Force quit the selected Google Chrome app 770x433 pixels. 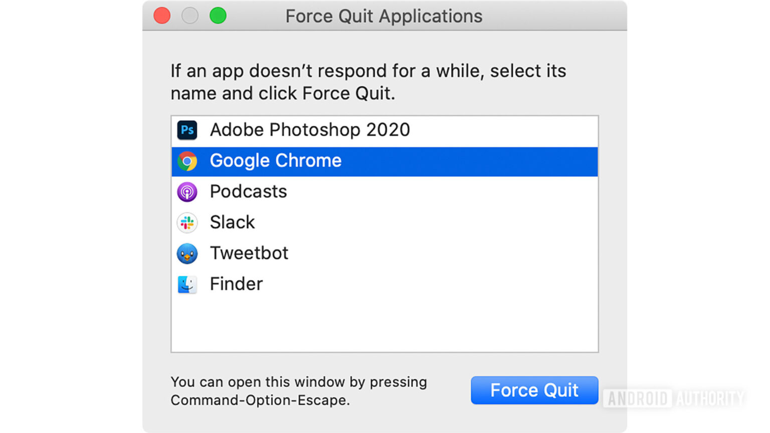[x=534, y=390]
